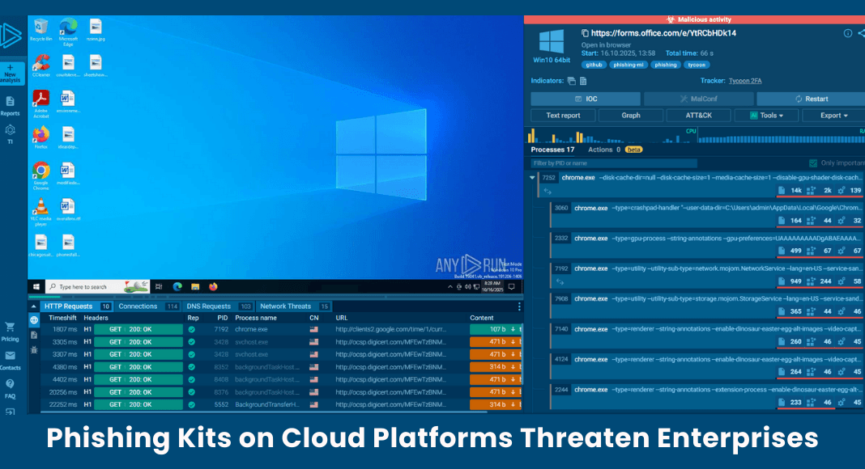Click the info icon beside the forms.office.com URL
Image resolution: width=865 pixels, height=469 pixels.
tap(847, 32)
